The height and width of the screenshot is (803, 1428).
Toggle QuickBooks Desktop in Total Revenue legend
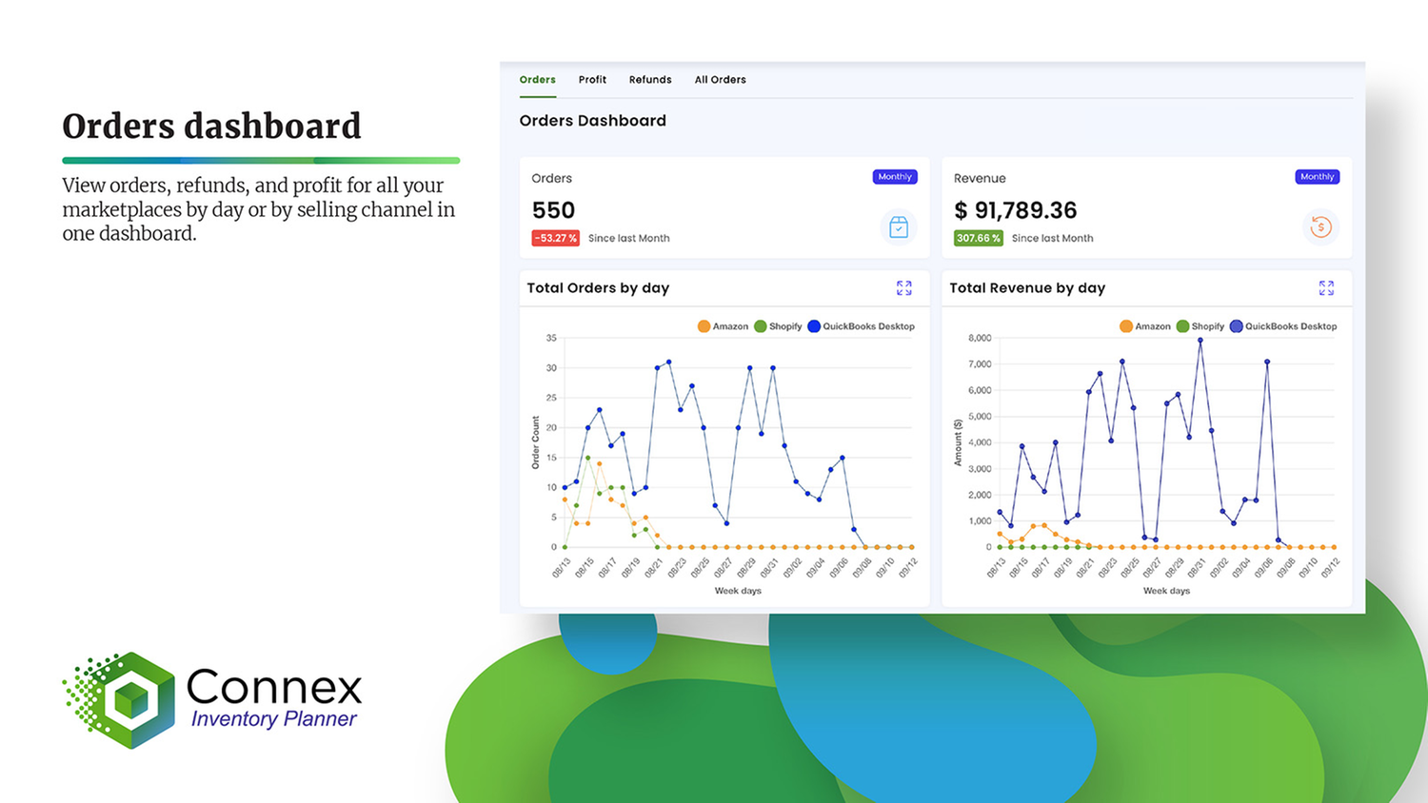1283,326
